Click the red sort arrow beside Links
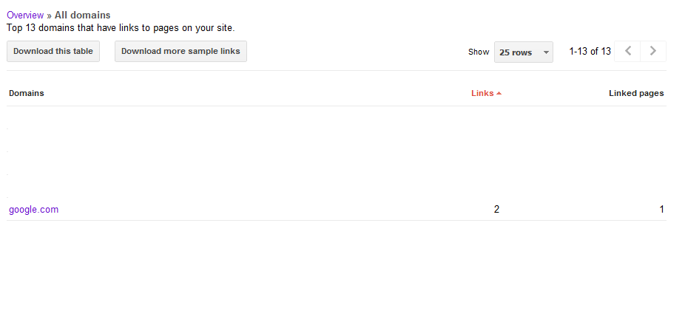This screenshot has width=685, height=319. click(x=499, y=94)
